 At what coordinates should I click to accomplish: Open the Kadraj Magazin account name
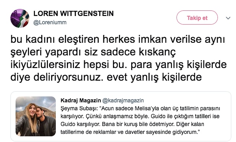(81, 100)
